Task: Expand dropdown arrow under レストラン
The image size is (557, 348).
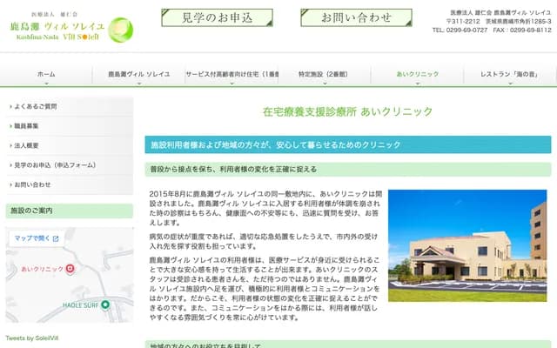Action: click(510, 84)
